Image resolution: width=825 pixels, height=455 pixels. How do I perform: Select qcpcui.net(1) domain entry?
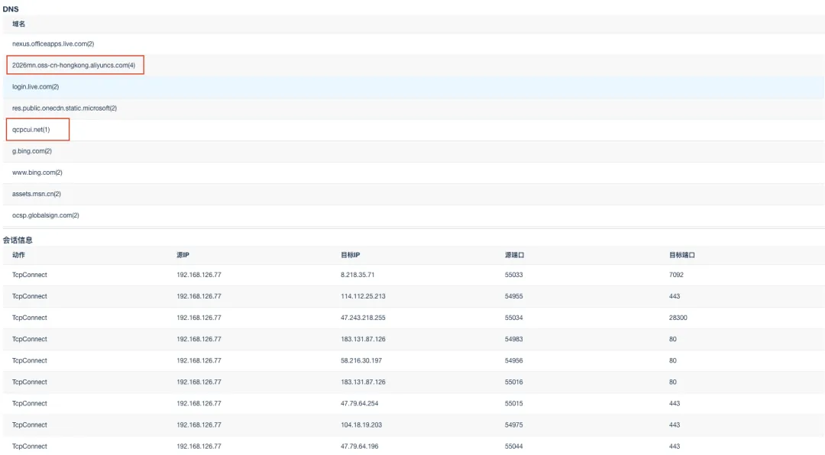31,129
